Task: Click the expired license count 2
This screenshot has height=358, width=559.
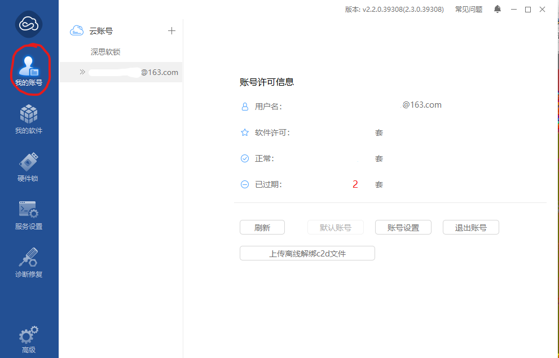Action: (x=355, y=184)
